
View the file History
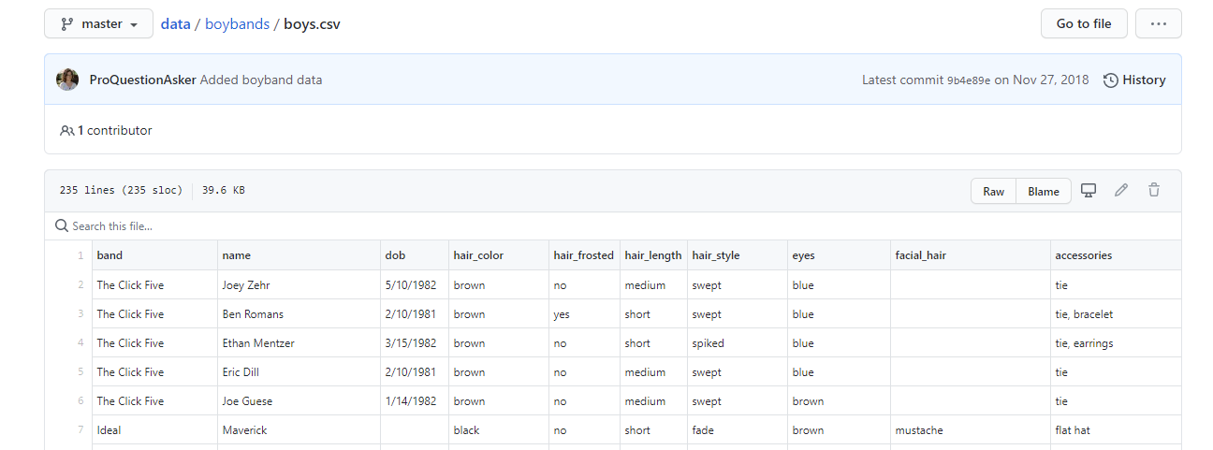click(1134, 80)
